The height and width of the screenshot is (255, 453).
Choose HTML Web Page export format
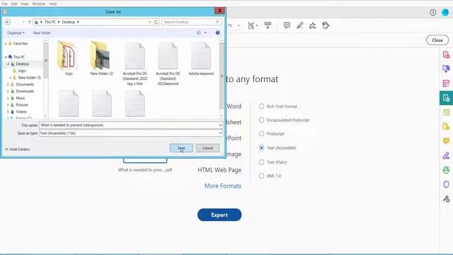pos(219,170)
